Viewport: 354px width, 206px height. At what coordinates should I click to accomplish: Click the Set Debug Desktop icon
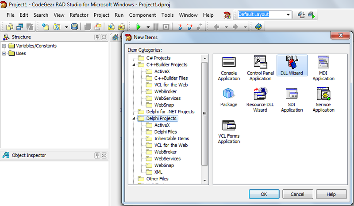[312, 15]
